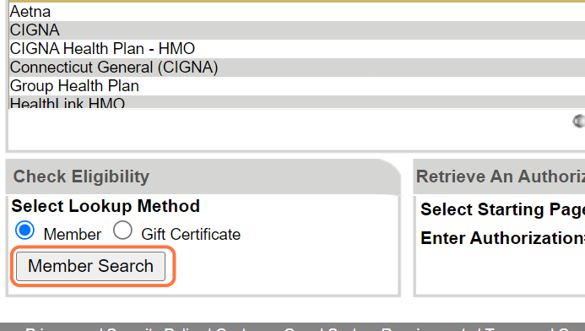Viewport: 585px width, 331px height.
Task: Select the CIGNA row in the list
Action: tap(297, 30)
